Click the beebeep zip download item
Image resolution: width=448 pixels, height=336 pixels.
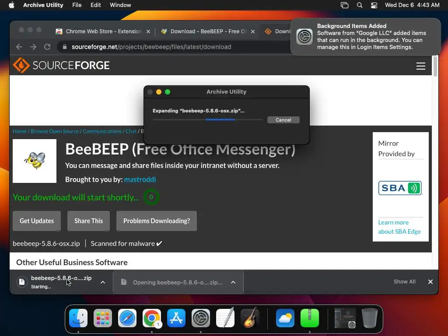[56, 282]
